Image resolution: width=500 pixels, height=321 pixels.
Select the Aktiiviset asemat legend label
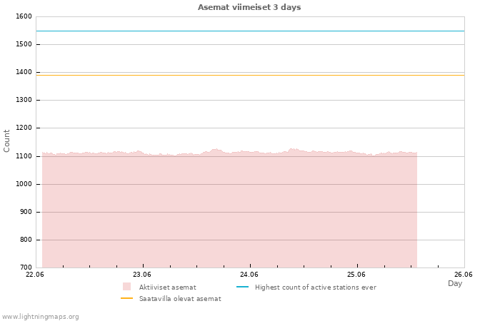click(x=167, y=287)
